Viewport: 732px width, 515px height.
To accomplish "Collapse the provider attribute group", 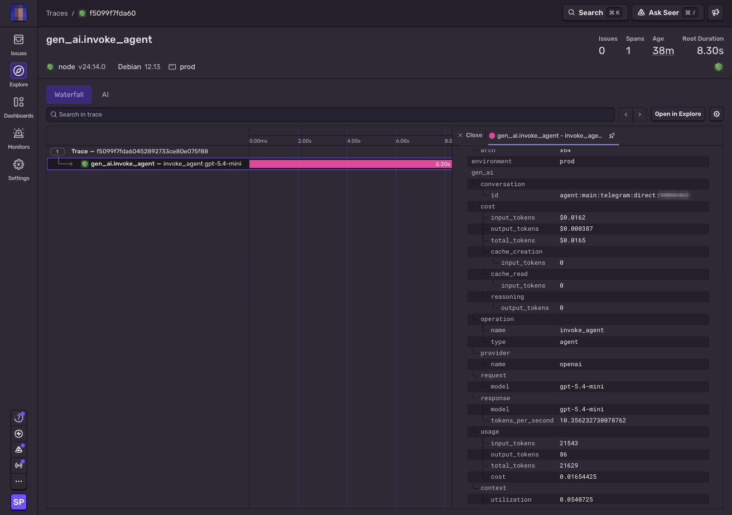I will coord(495,353).
